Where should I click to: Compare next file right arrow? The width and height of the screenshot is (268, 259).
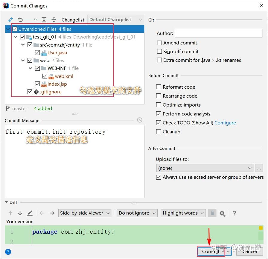(52, 213)
